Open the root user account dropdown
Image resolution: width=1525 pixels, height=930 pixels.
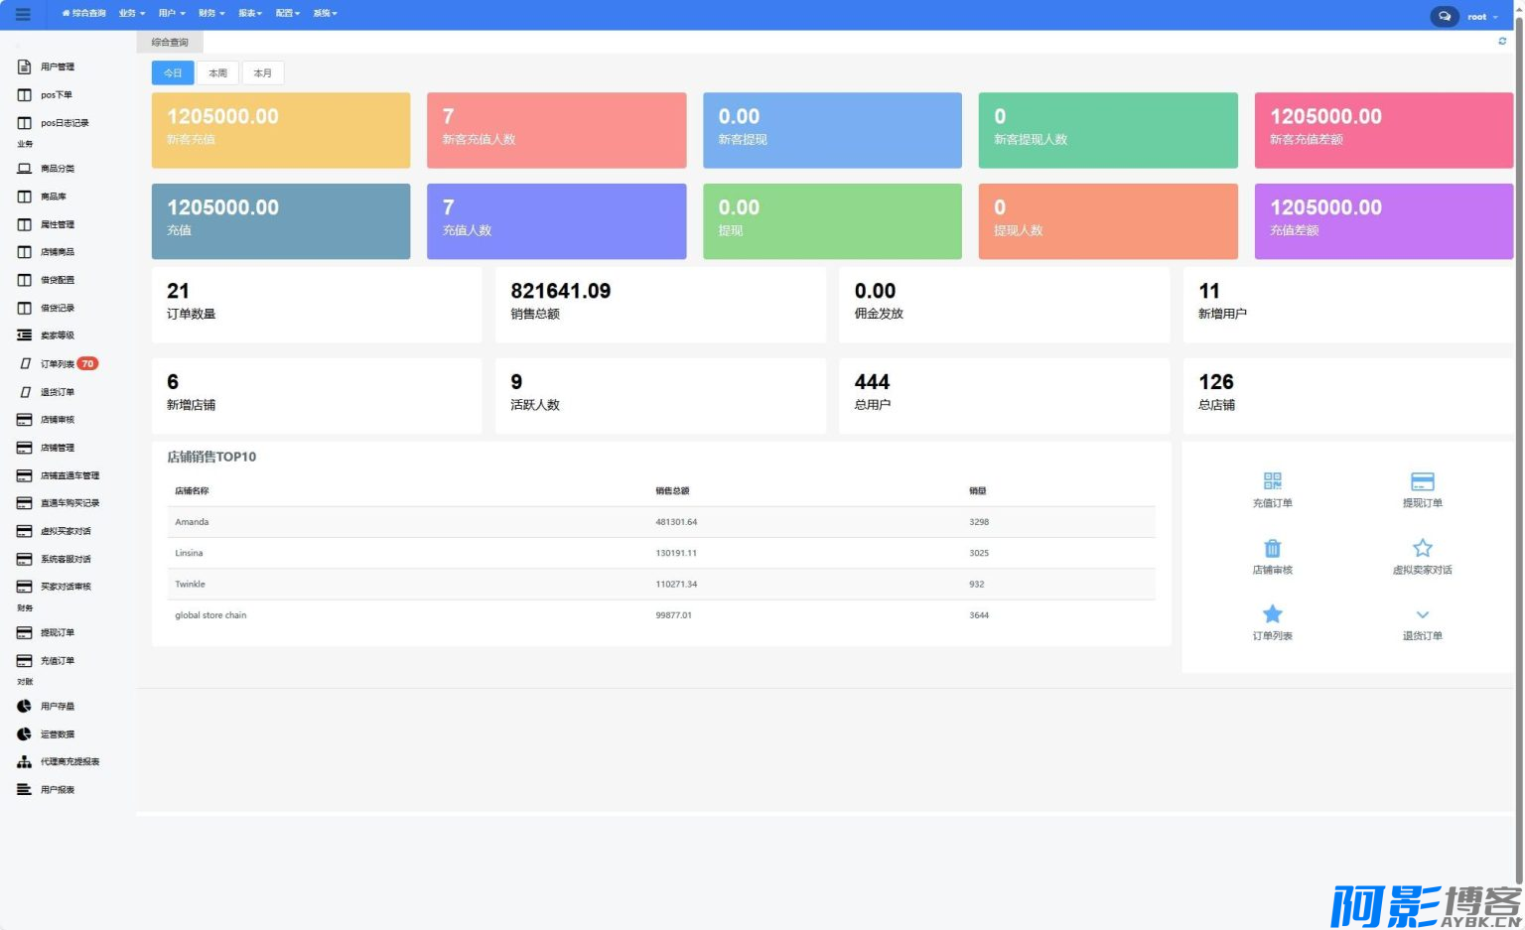click(x=1481, y=17)
